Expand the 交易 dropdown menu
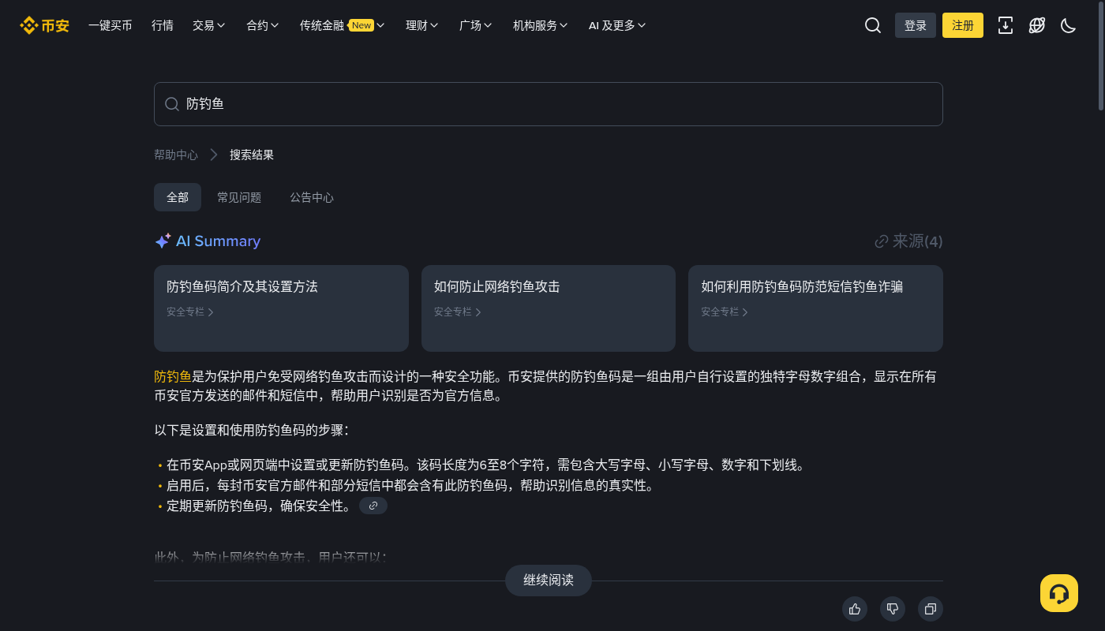The width and height of the screenshot is (1105, 631). click(x=209, y=25)
